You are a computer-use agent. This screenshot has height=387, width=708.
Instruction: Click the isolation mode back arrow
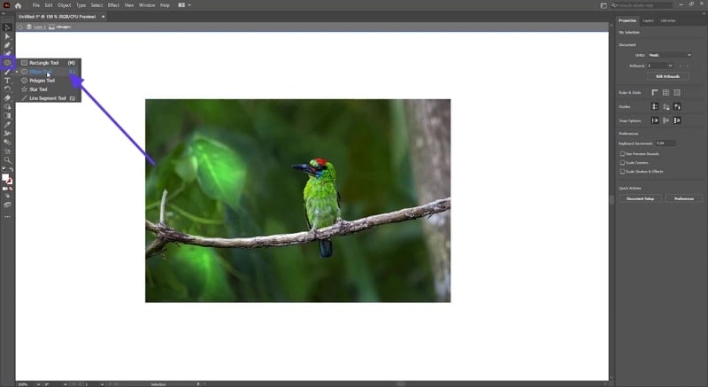click(x=20, y=27)
